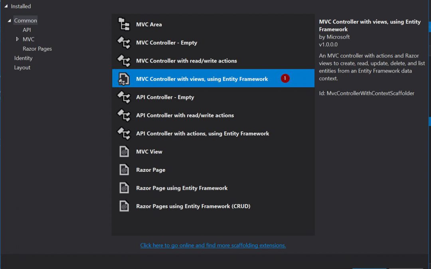Select the MVC Controller - Empty icon

click(124, 43)
